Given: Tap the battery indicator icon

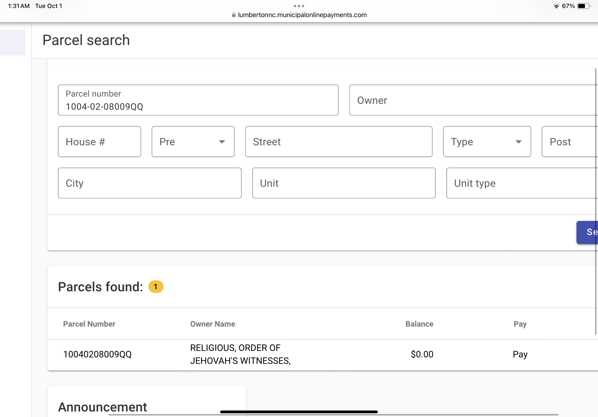Looking at the screenshot, I should [x=584, y=6].
